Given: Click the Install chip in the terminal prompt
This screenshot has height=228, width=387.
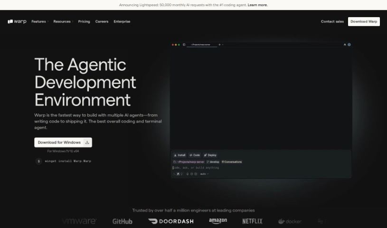Looking at the screenshot, I should click(179, 155).
